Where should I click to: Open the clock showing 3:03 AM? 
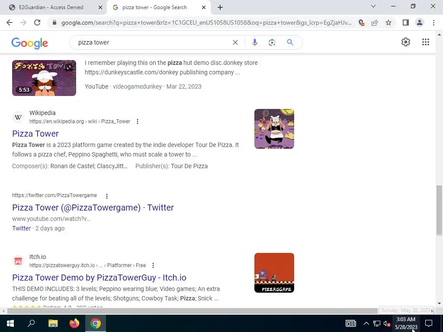406,323
